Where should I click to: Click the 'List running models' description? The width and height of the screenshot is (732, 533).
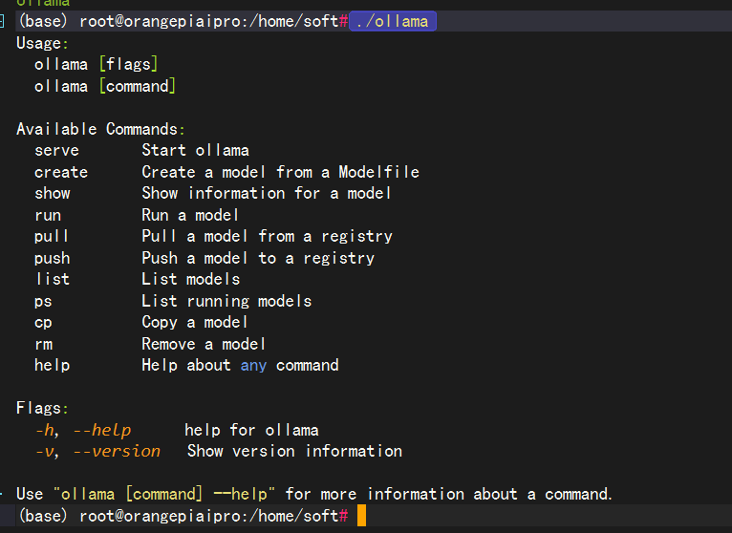coord(226,301)
